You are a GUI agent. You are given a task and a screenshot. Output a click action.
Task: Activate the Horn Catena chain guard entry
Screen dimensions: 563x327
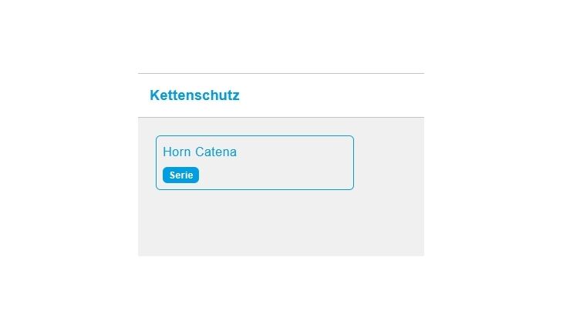point(255,162)
